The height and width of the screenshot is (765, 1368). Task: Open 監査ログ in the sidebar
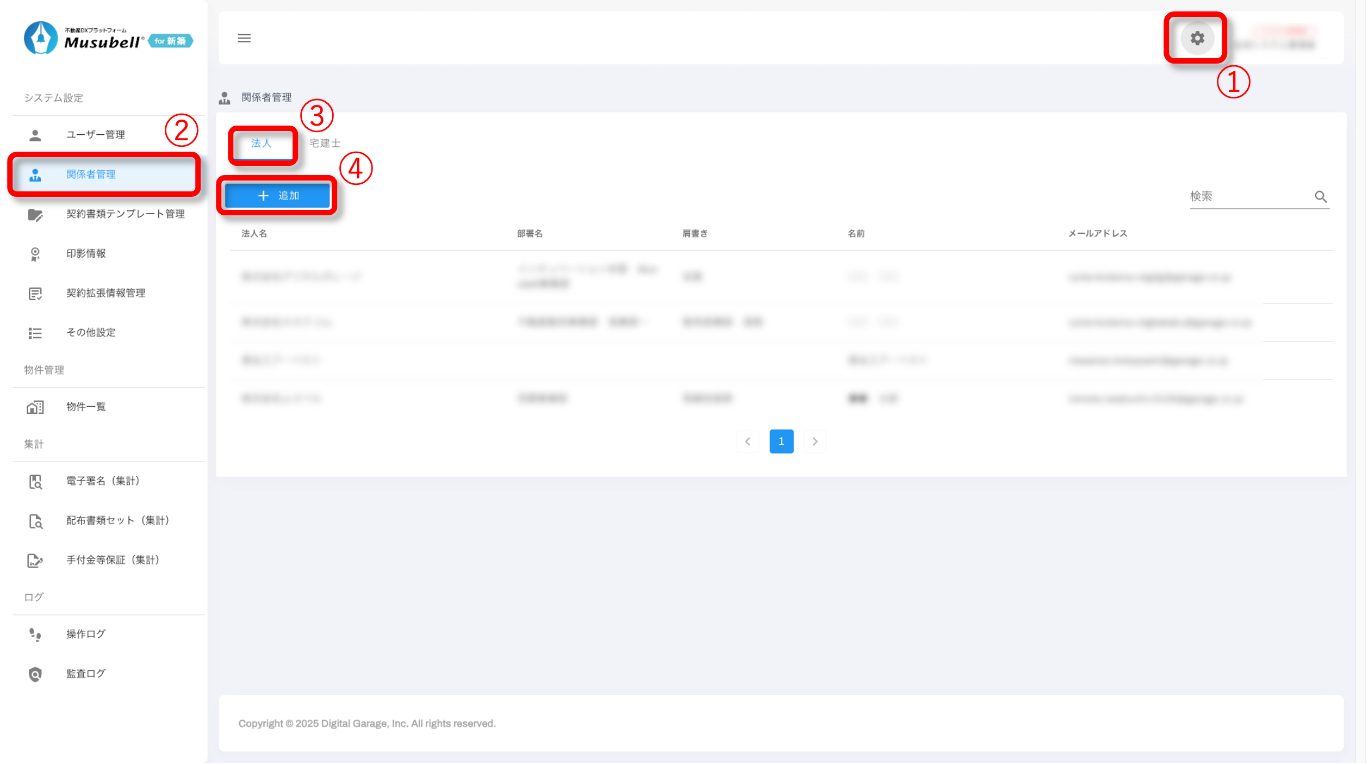(86, 674)
